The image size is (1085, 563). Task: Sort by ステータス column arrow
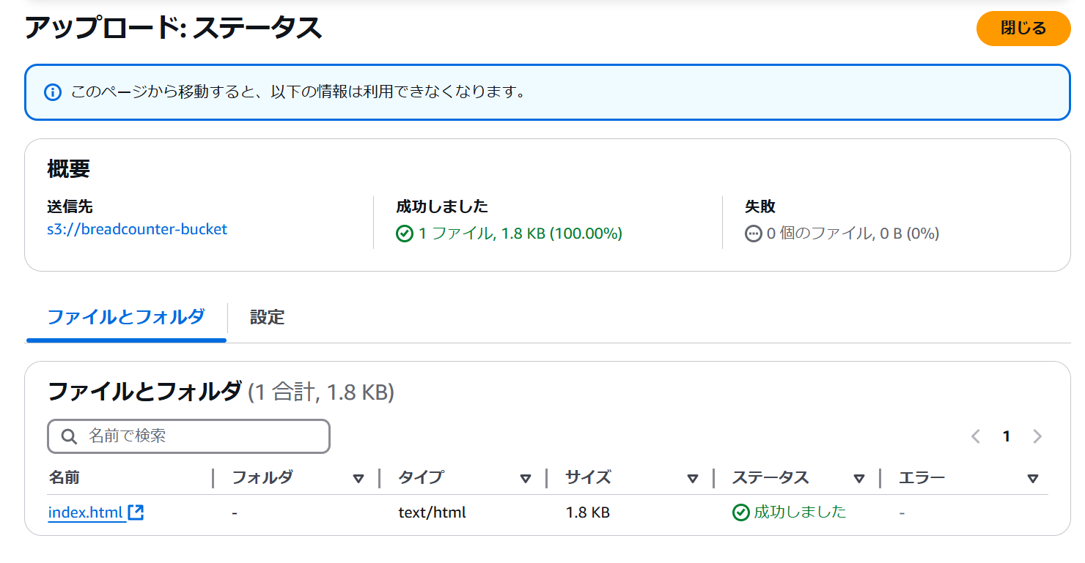click(x=859, y=479)
